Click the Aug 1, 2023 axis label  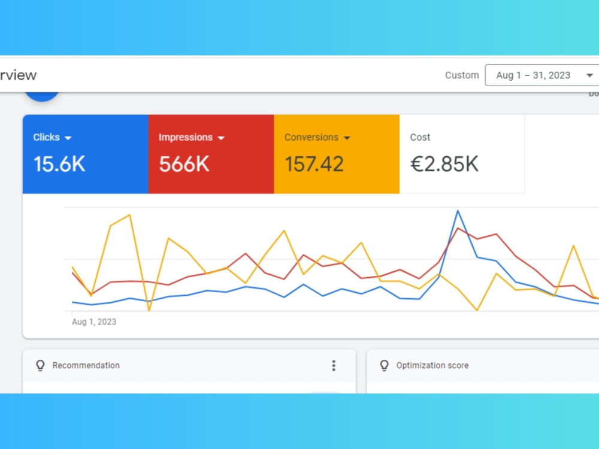(94, 322)
